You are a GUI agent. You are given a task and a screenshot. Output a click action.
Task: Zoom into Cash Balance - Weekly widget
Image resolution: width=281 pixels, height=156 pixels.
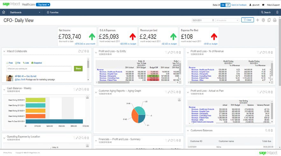pos(83,89)
